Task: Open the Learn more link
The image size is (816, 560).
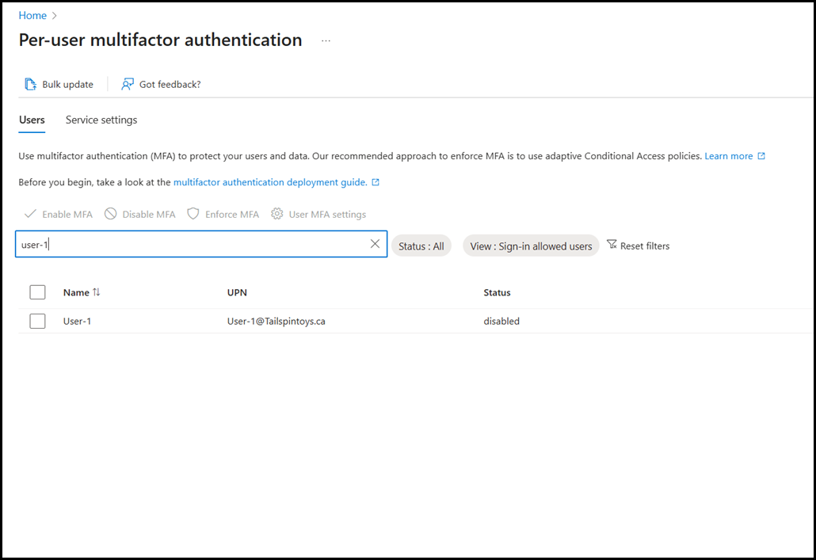Action: [728, 156]
